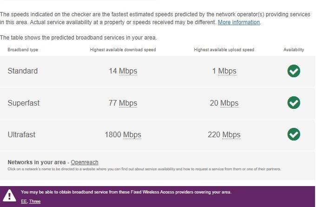Click Mbps abbreviation beside 1800 download speed

(x=132, y=134)
